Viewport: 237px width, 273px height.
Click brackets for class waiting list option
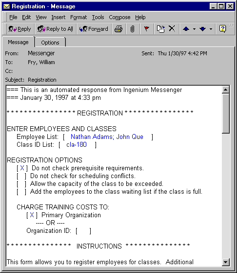[x=21, y=192]
